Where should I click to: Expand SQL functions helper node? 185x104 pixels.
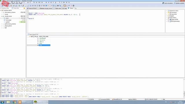[167, 12]
